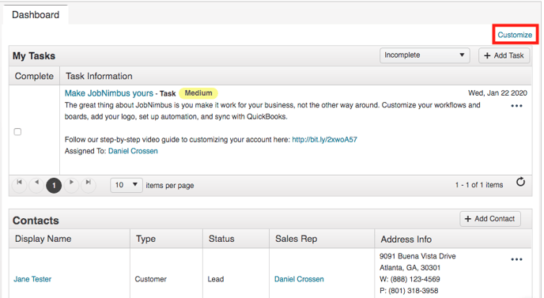Switch to the Dashboard tab
This screenshot has height=298, width=544.
coord(36,15)
